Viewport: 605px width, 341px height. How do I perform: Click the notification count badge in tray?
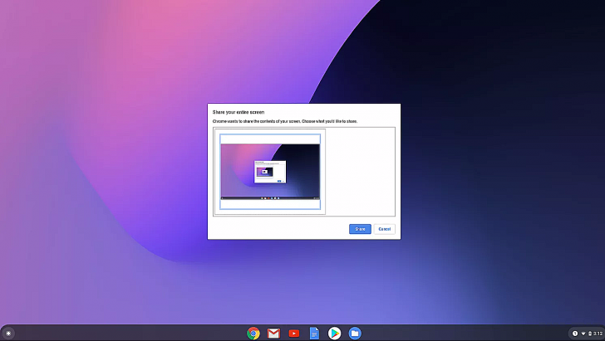tap(575, 334)
